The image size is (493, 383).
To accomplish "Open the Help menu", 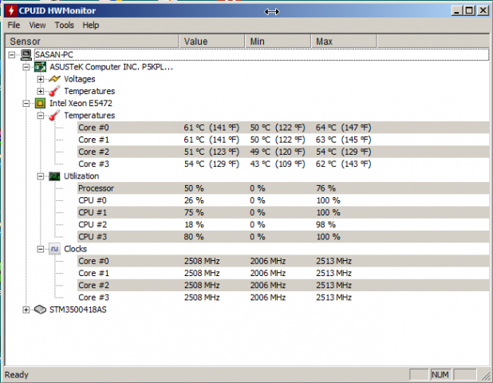I will coord(91,25).
